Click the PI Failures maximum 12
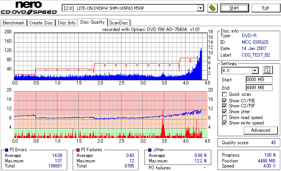 pos(132,161)
